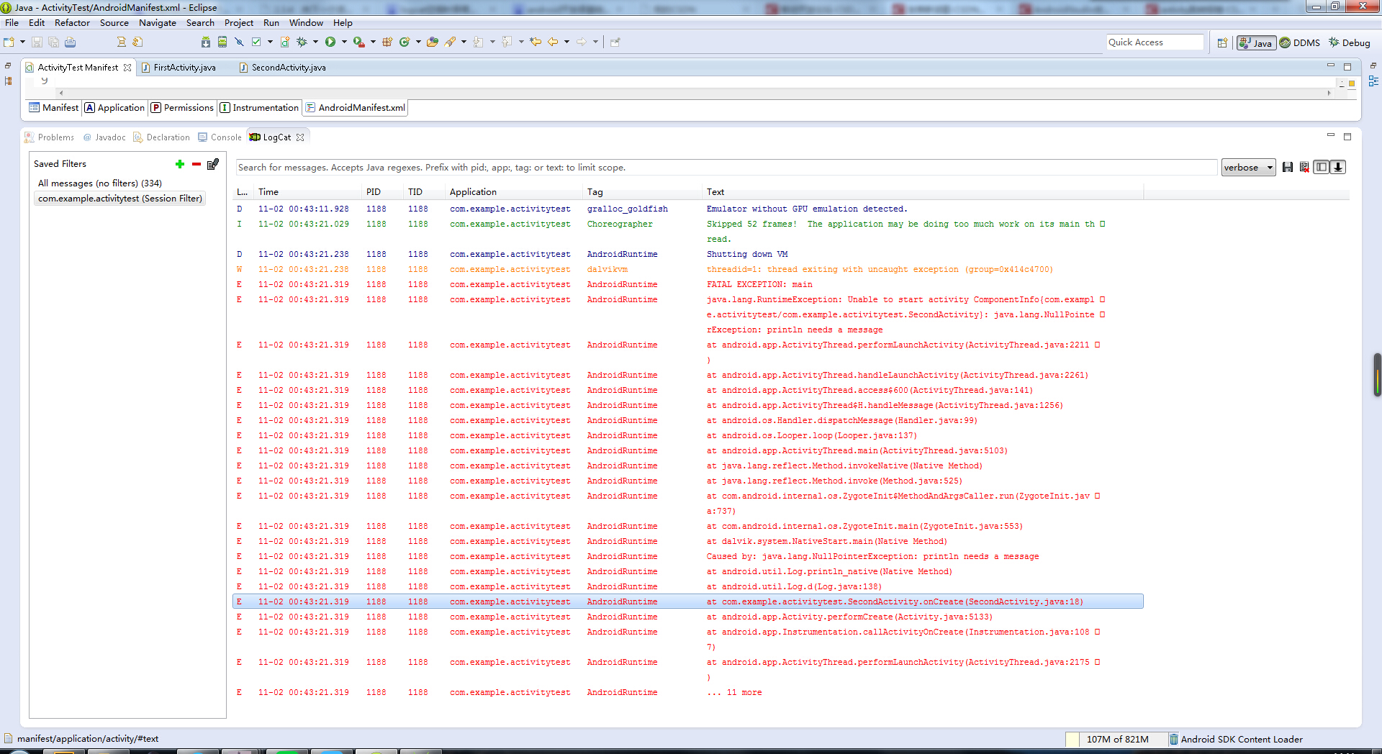Expand the Lint check dropdown arrow
Image resolution: width=1382 pixels, height=754 pixels.
pyautogui.click(x=270, y=42)
